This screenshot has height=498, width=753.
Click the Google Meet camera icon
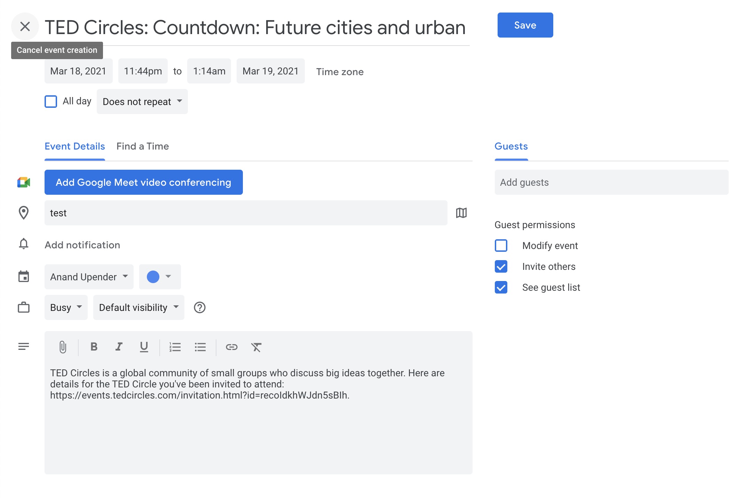(x=24, y=182)
